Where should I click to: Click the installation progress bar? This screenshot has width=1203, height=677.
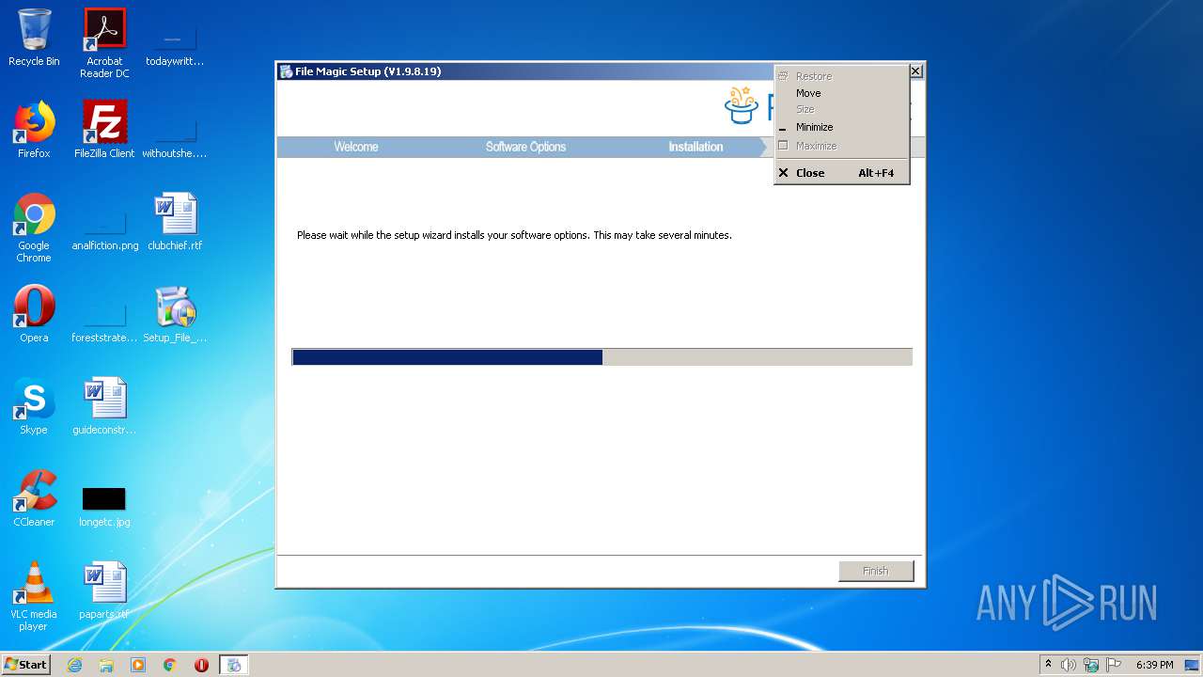click(601, 357)
